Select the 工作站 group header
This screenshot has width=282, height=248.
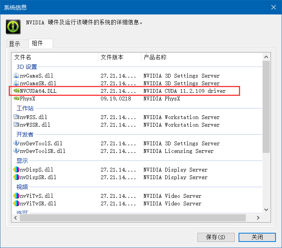click(x=25, y=108)
